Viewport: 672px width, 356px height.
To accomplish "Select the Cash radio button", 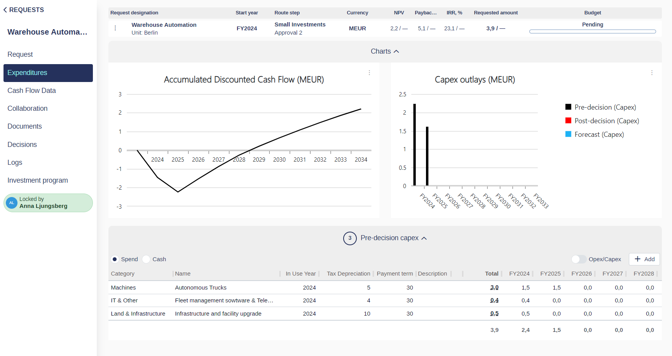I will coord(146,259).
